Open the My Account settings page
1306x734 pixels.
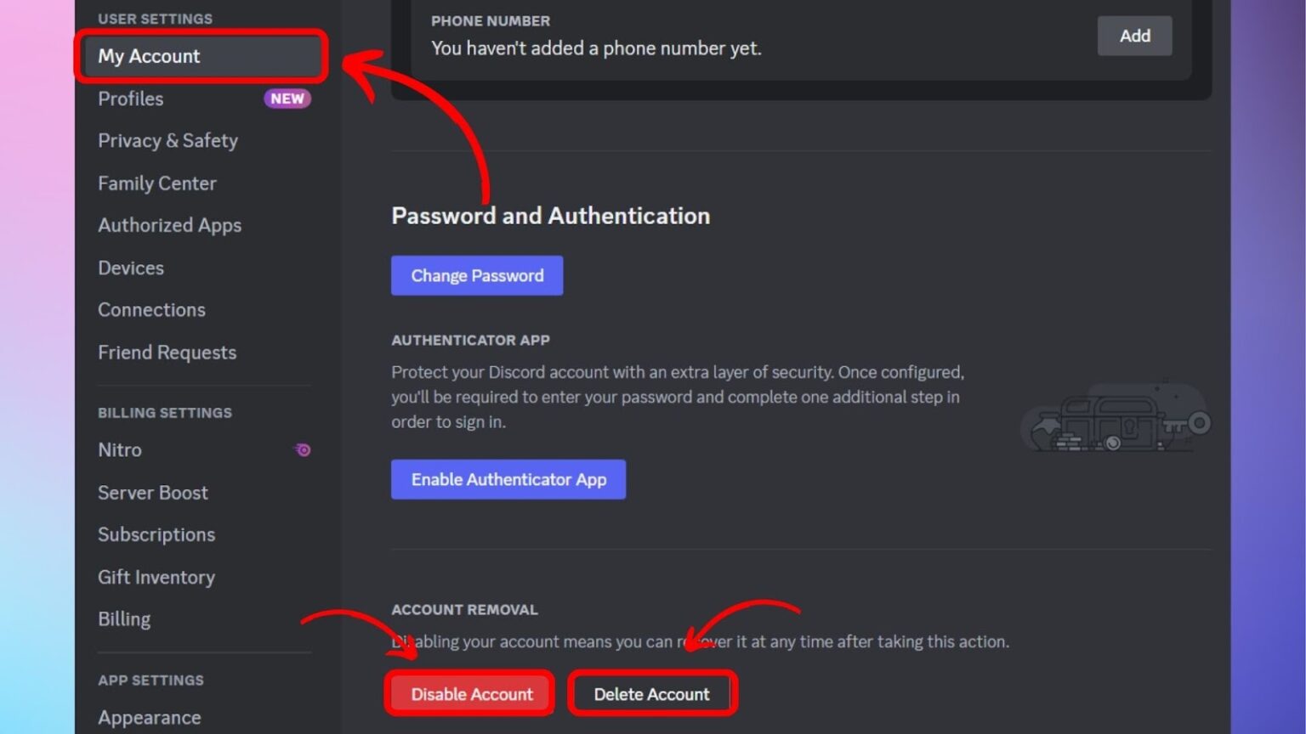coord(150,56)
